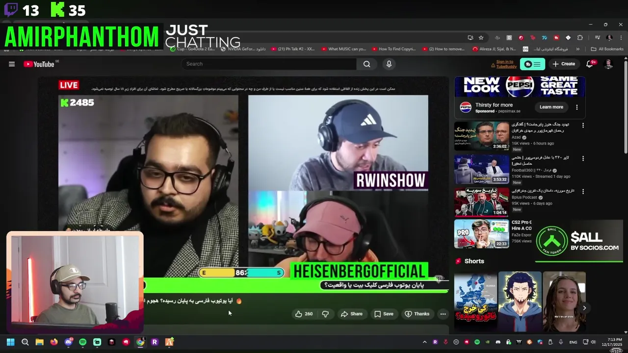The height and width of the screenshot is (353, 628).
Task: Open YouTube notifications bell
Action: (x=590, y=64)
